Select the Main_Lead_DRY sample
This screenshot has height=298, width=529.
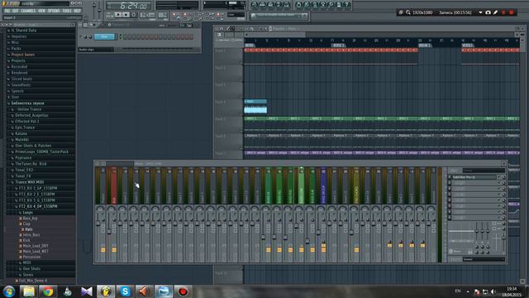[36, 246]
